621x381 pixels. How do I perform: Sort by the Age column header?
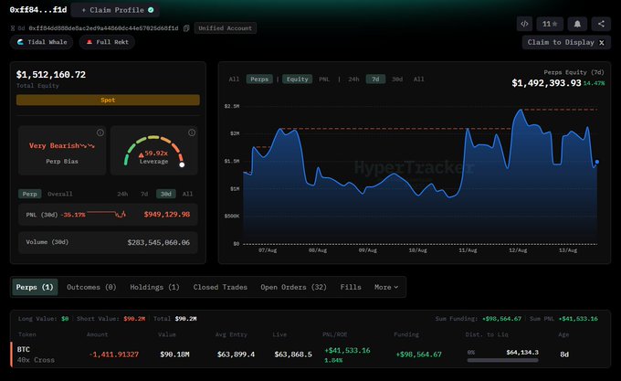[563, 334]
